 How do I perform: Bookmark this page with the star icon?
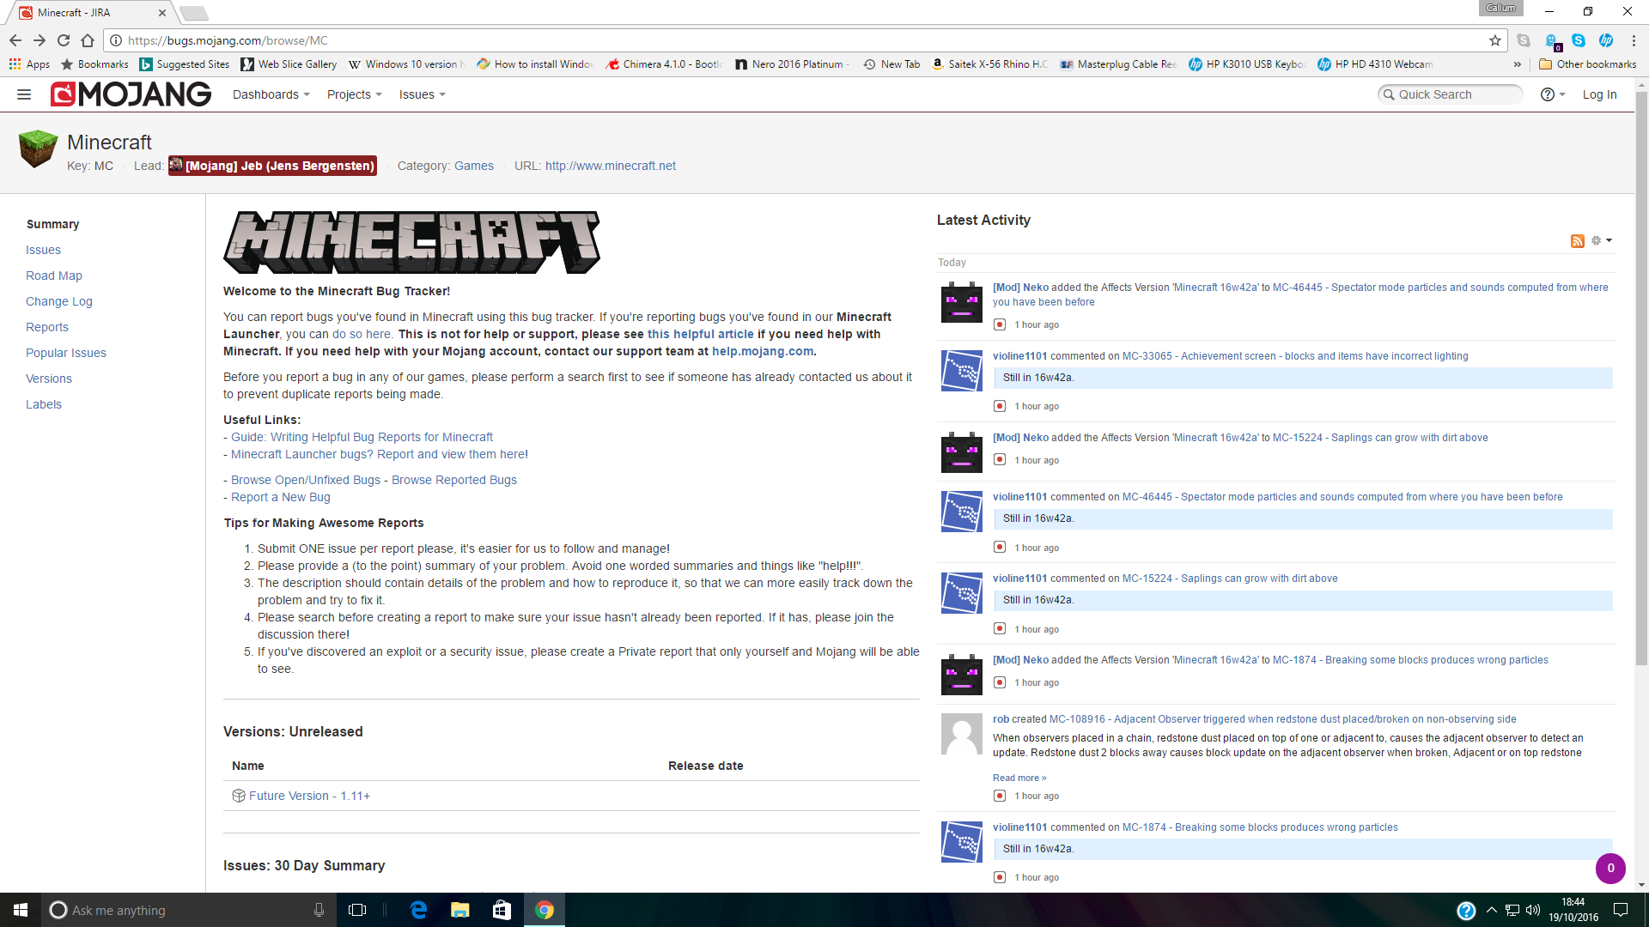point(1495,40)
